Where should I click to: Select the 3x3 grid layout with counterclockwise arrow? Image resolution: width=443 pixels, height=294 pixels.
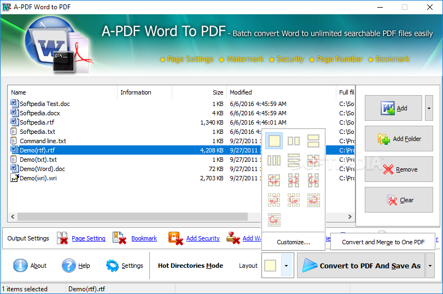(x=294, y=200)
